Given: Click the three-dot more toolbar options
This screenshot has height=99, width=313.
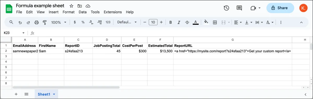Looking at the screenshot, I should [281, 22].
